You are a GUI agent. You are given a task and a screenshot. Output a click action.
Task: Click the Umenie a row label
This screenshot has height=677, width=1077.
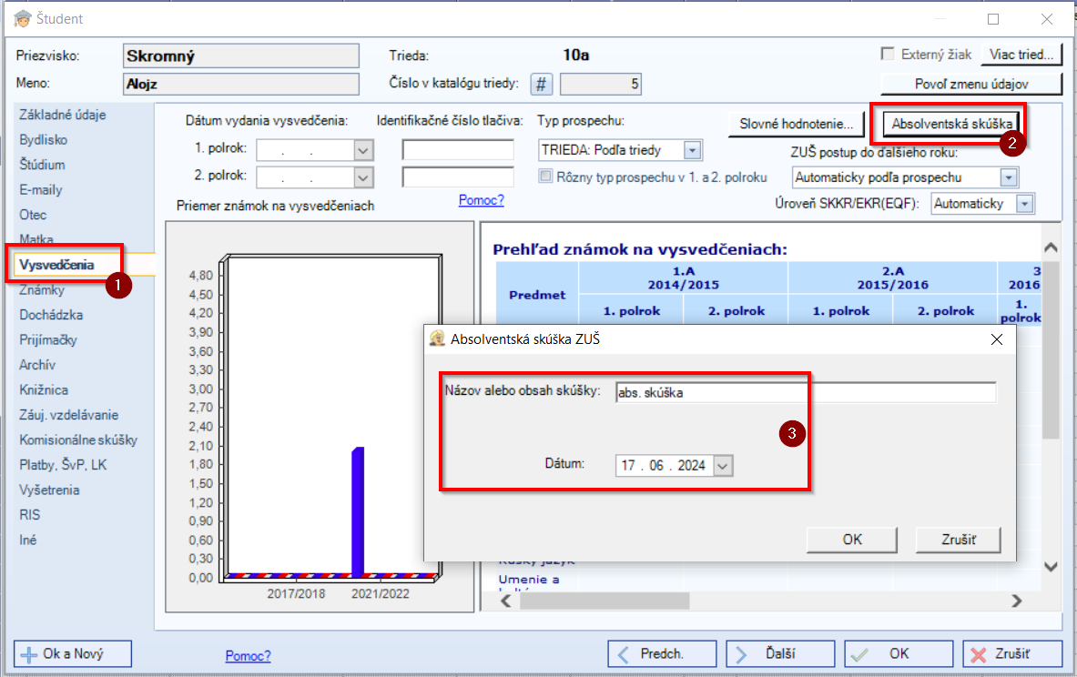point(529,580)
